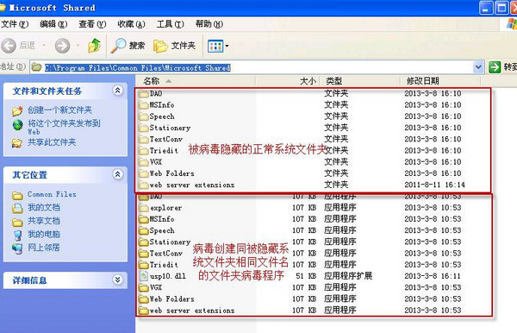Open the 工具(T) menu
517x333 pixels.
170,24
